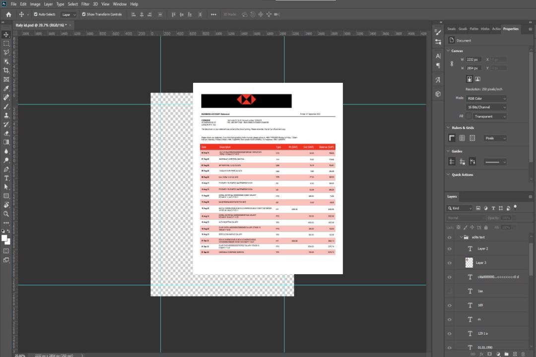The width and height of the screenshot is (536, 357).
Task: Open the Filter menu
Action: pos(85,4)
